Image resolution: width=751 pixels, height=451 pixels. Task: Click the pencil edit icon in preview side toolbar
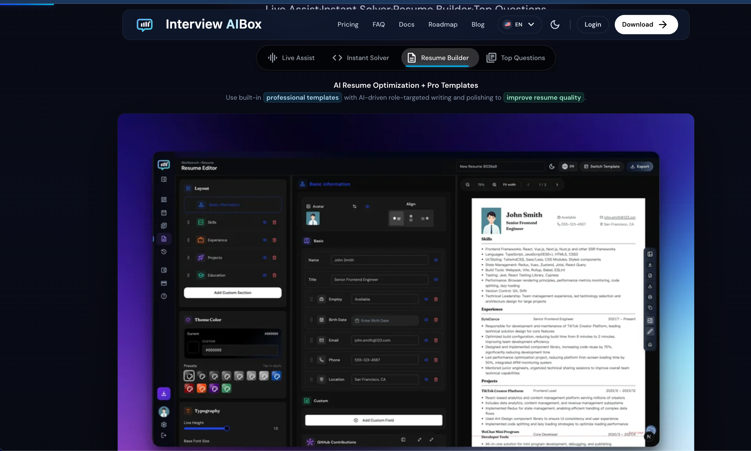[650, 331]
